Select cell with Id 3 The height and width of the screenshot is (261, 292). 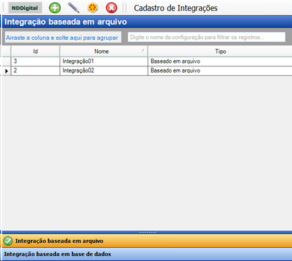pyautogui.click(x=36, y=61)
